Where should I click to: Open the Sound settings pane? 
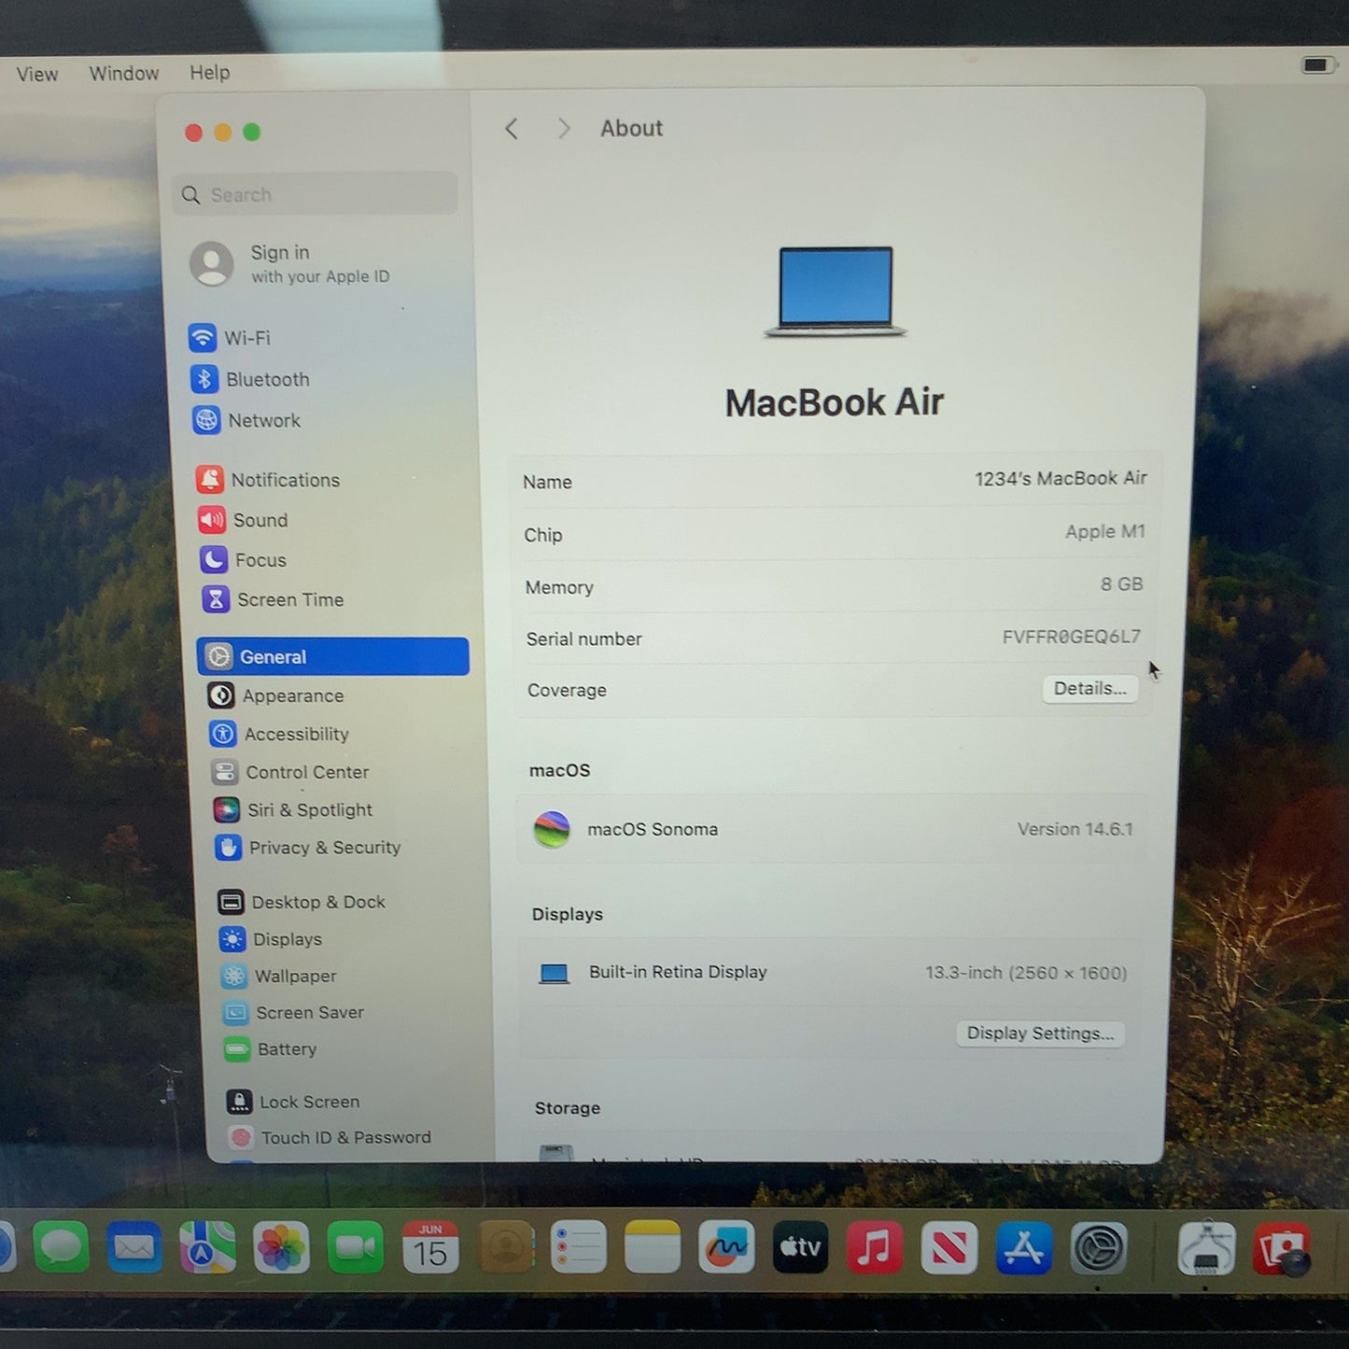click(244, 520)
